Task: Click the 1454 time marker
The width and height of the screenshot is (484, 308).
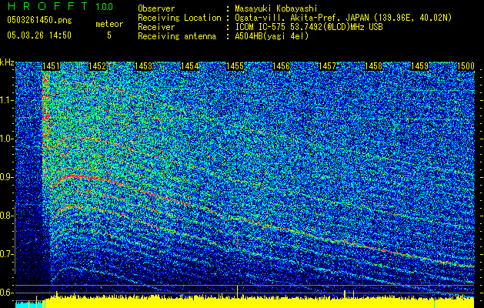Action: (189, 66)
